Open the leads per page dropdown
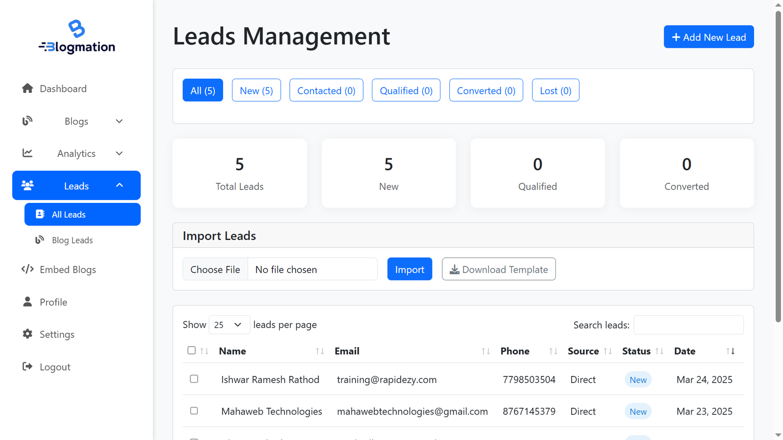Viewport: 783px width, 440px height. (x=230, y=325)
